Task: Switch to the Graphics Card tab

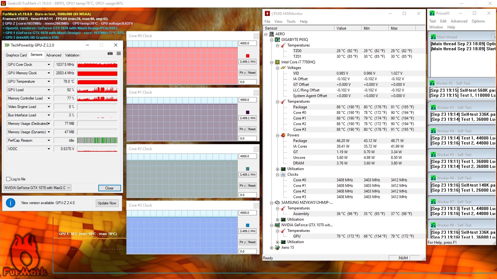Action: (x=16, y=55)
